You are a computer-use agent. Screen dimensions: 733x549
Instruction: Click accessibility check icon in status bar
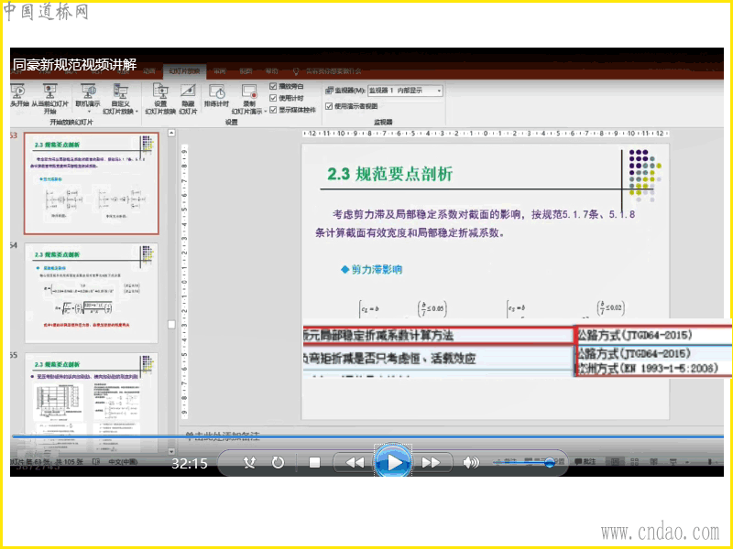coord(96,462)
